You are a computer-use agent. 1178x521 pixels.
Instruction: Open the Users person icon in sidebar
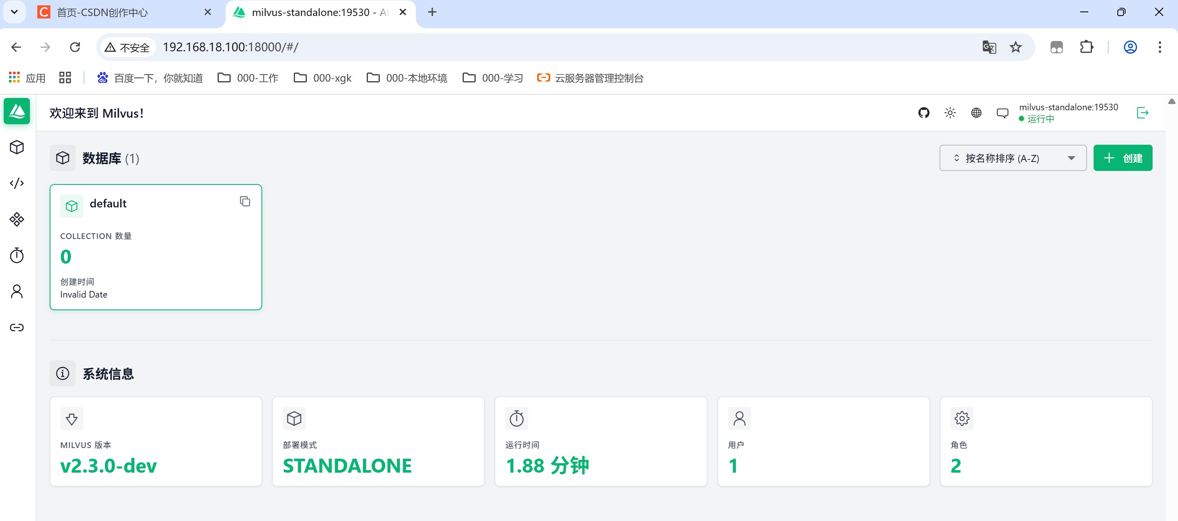pyautogui.click(x=17, y=291)
